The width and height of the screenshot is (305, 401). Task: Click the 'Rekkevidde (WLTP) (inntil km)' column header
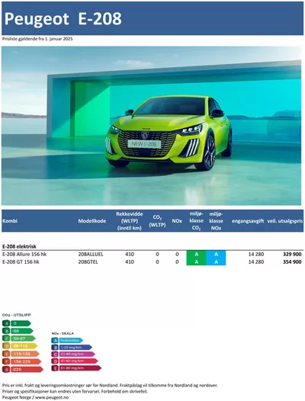[129, 221]
